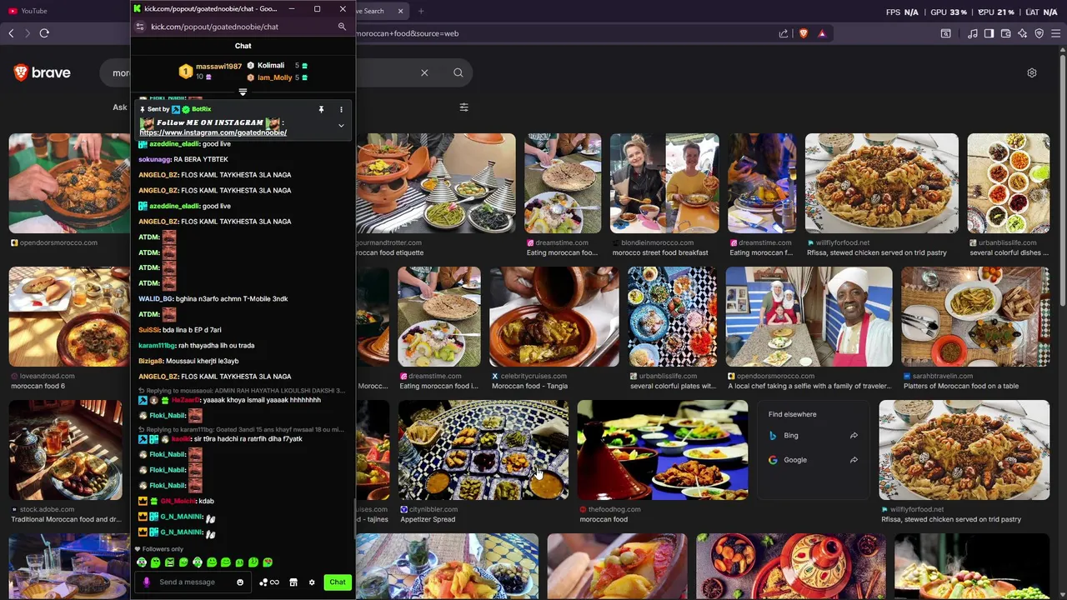
Task: Click karam111bg username in chat
Action: click(x=157, y=346)
